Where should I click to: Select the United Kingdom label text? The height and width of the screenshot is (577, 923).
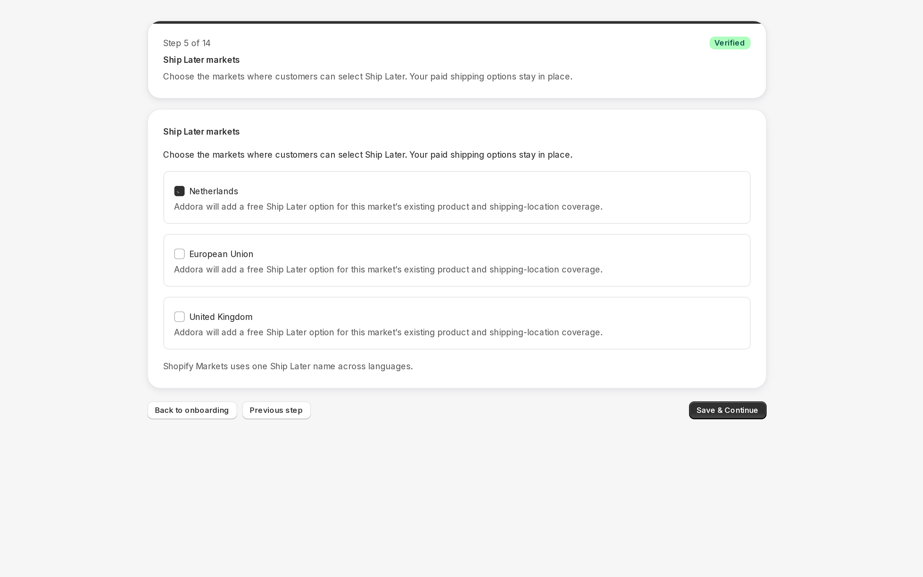(221, 317)
